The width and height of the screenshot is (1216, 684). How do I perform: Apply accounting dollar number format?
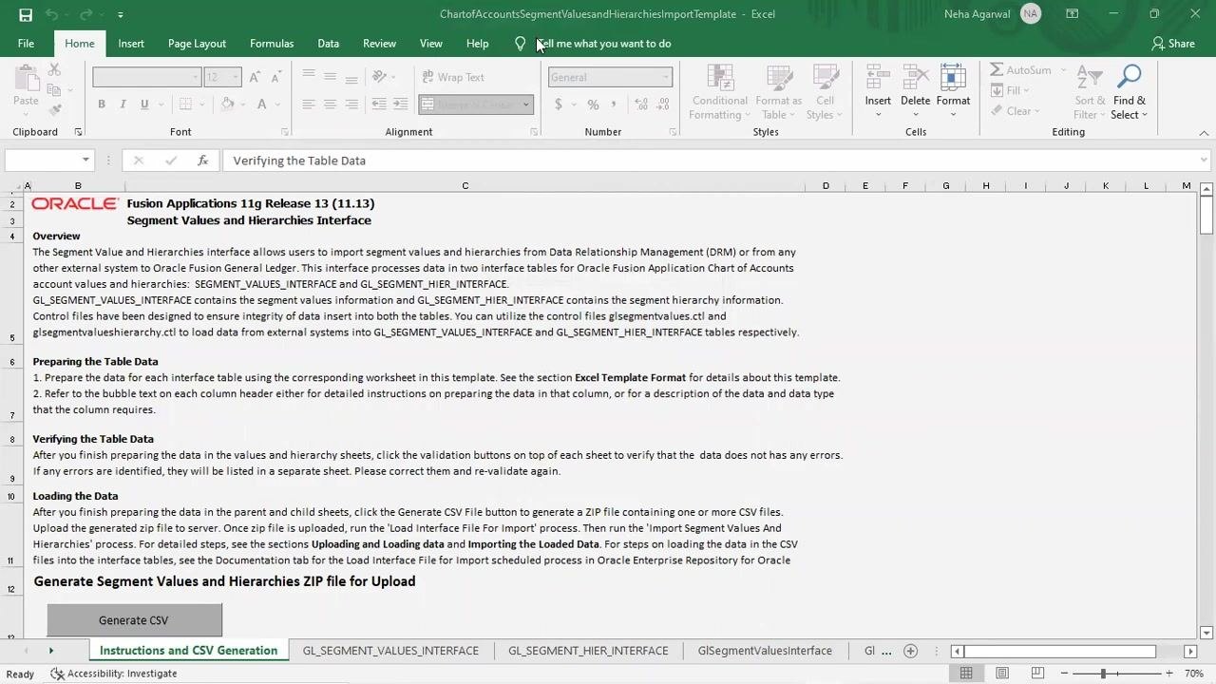pos(559,104)
